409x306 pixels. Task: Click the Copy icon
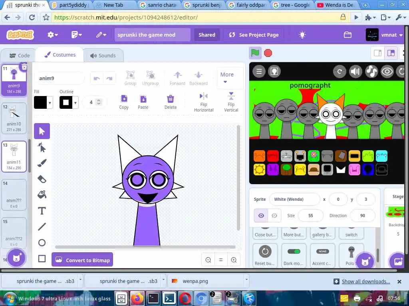click(124, 102)
